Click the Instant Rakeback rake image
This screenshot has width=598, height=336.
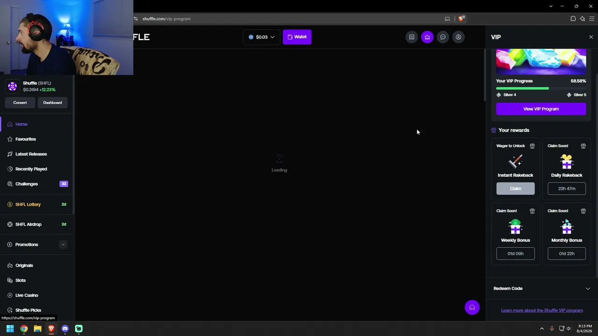(x=515, y=161)
